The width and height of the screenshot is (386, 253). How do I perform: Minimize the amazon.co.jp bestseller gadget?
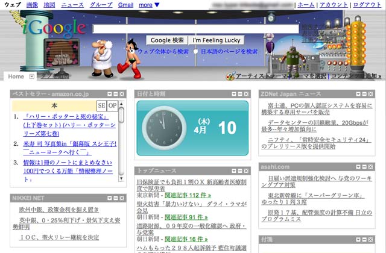(x=116, y=94)
